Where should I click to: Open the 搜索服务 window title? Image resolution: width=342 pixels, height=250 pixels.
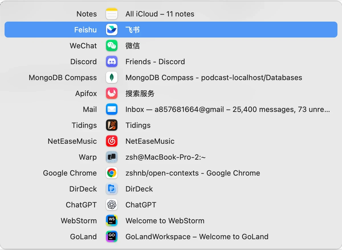(140, 93)
